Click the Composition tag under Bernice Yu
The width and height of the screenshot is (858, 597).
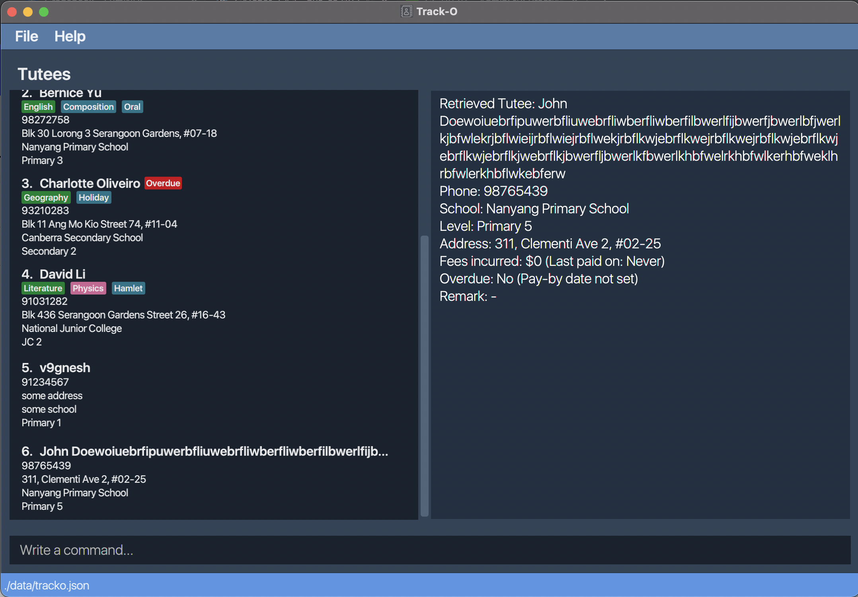point(88,107)
